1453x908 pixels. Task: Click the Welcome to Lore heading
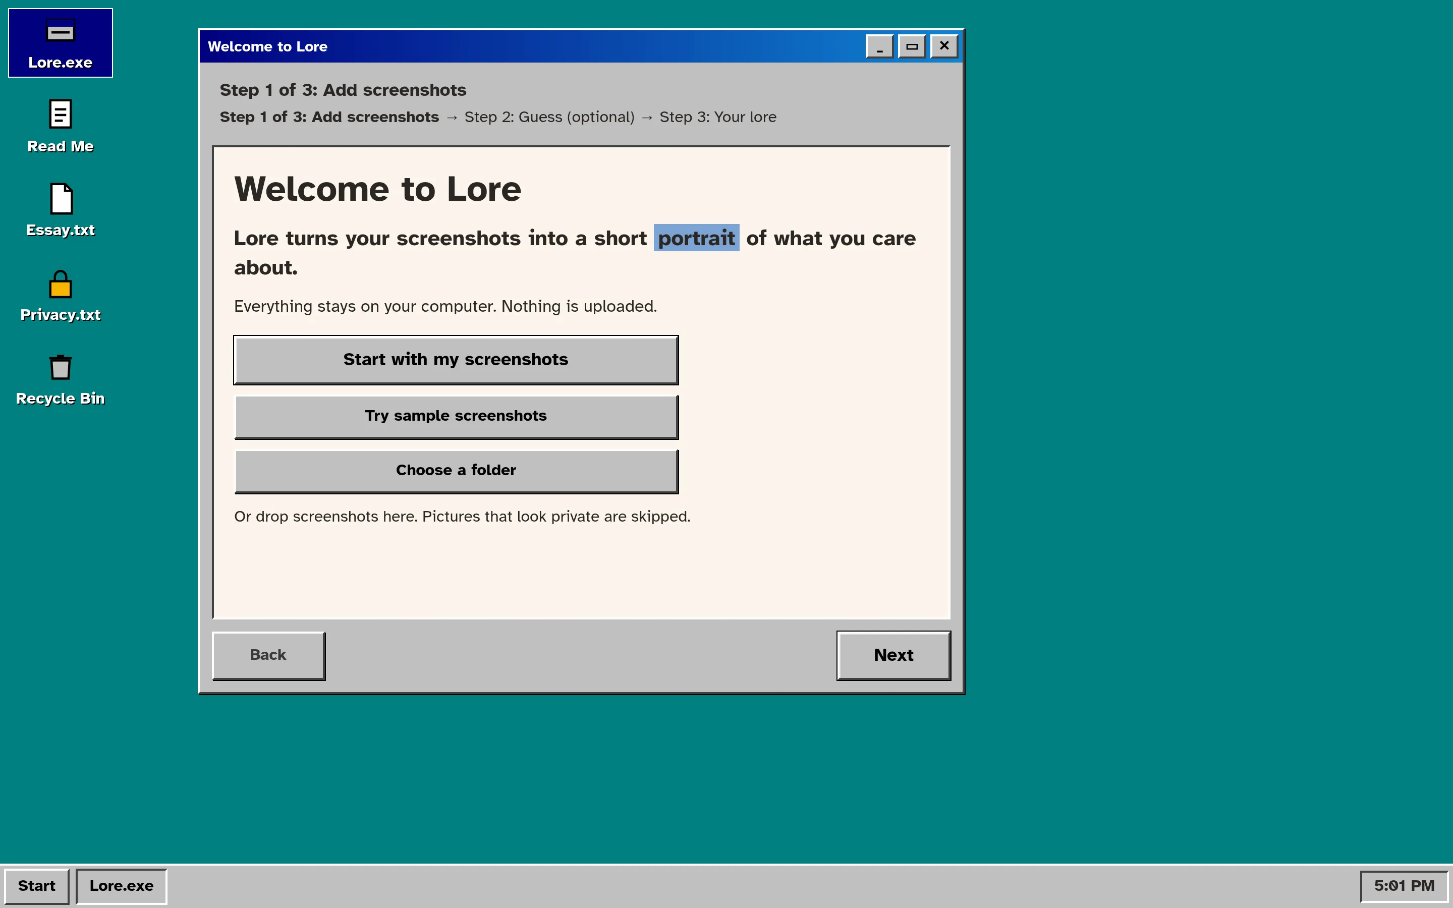(378, 189)
